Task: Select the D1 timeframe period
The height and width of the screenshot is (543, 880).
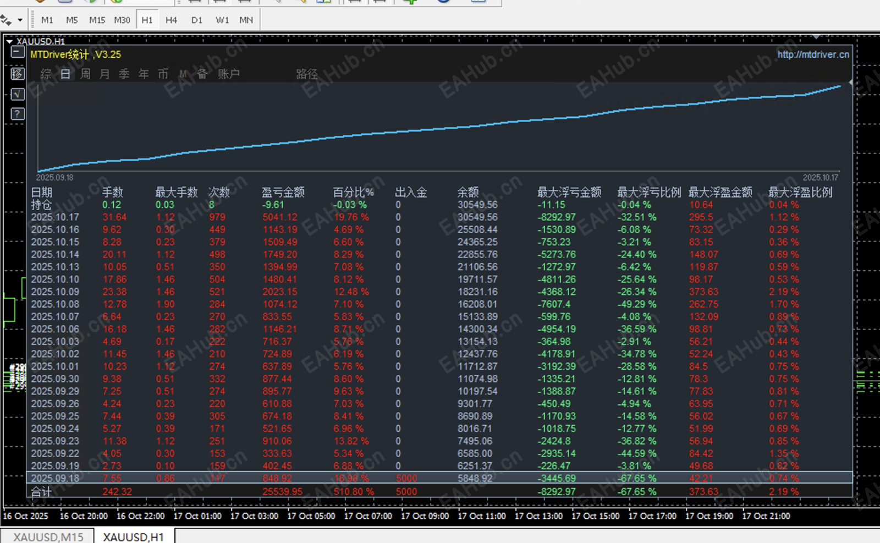Action: pos(197,20)
